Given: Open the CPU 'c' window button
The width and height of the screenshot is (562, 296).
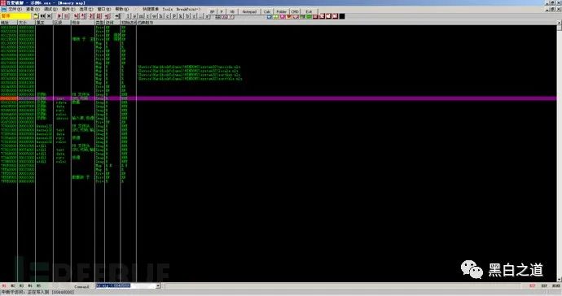Looking at the screenshot, I should (168, 16).
